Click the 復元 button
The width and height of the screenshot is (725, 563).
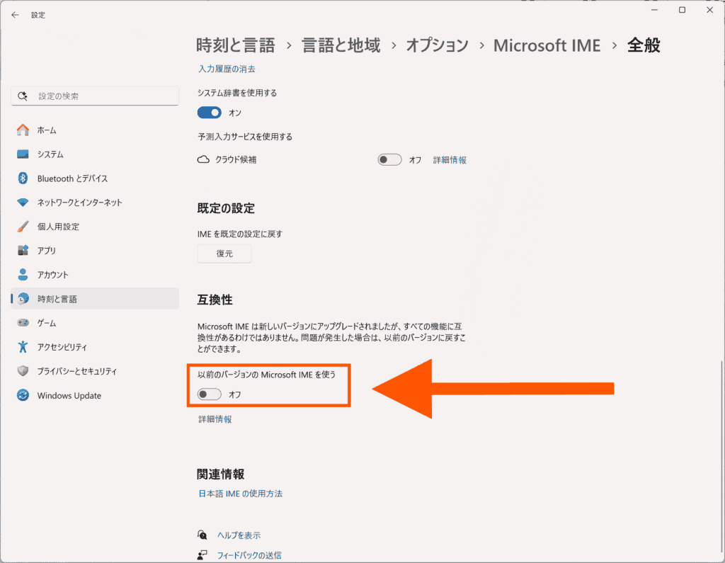pos(224,254)
